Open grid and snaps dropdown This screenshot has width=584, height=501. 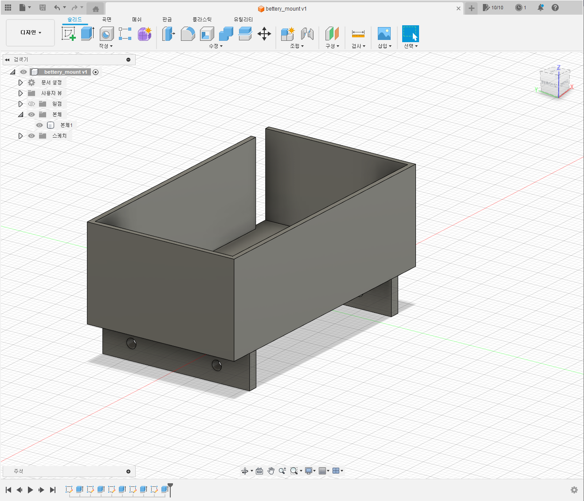pyautogui.click(x=324, y=471)
